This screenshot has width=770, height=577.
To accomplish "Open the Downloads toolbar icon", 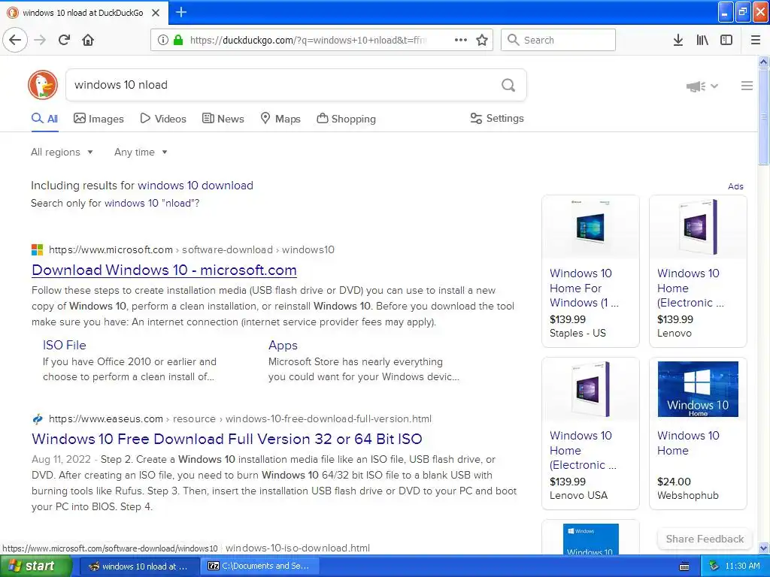I will [x=678, y=40].
